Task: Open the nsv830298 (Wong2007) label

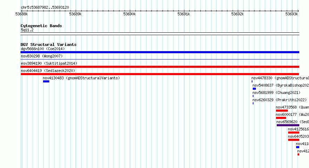Action: click(42, 56)
